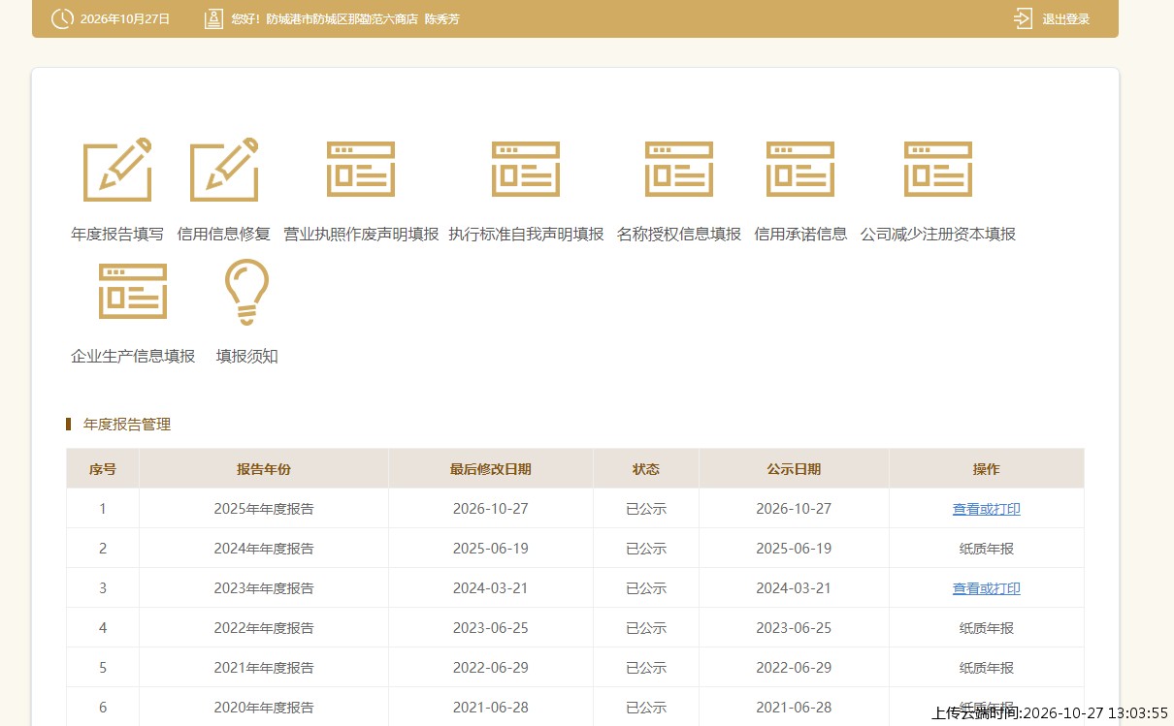1174x726 pixels.
Task: Click the 执行标准自我声明填报 icon
Action: point(526,170)
